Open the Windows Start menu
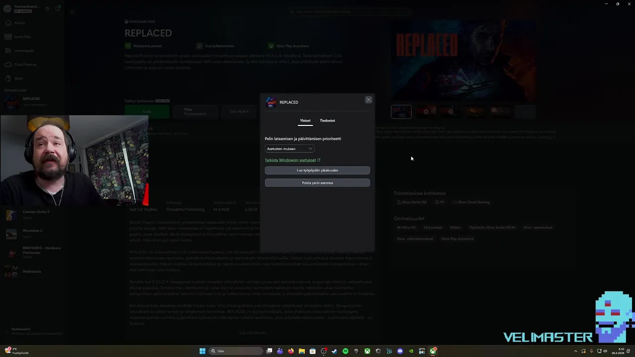Image resolution: width=635 pixels, height=357 pixels. click(202, 351)
